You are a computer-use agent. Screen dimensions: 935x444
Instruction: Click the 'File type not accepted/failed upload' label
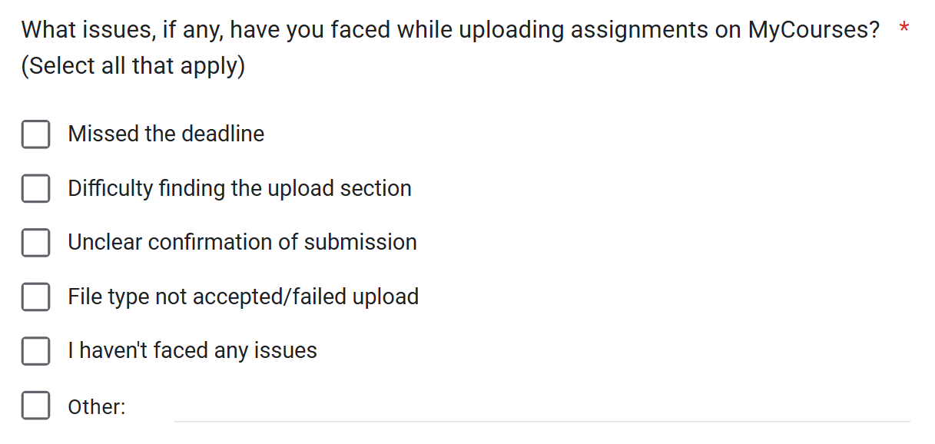(x=243, y=297)
